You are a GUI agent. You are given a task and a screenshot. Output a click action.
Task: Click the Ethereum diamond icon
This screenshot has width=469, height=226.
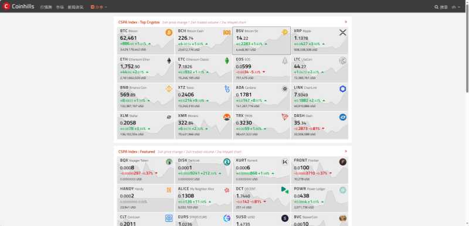169,61
